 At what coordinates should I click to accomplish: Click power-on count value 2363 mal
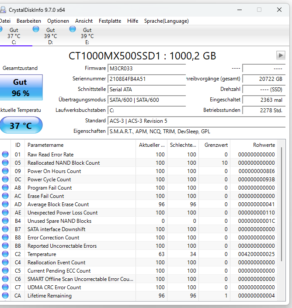(x=264, y=100)
